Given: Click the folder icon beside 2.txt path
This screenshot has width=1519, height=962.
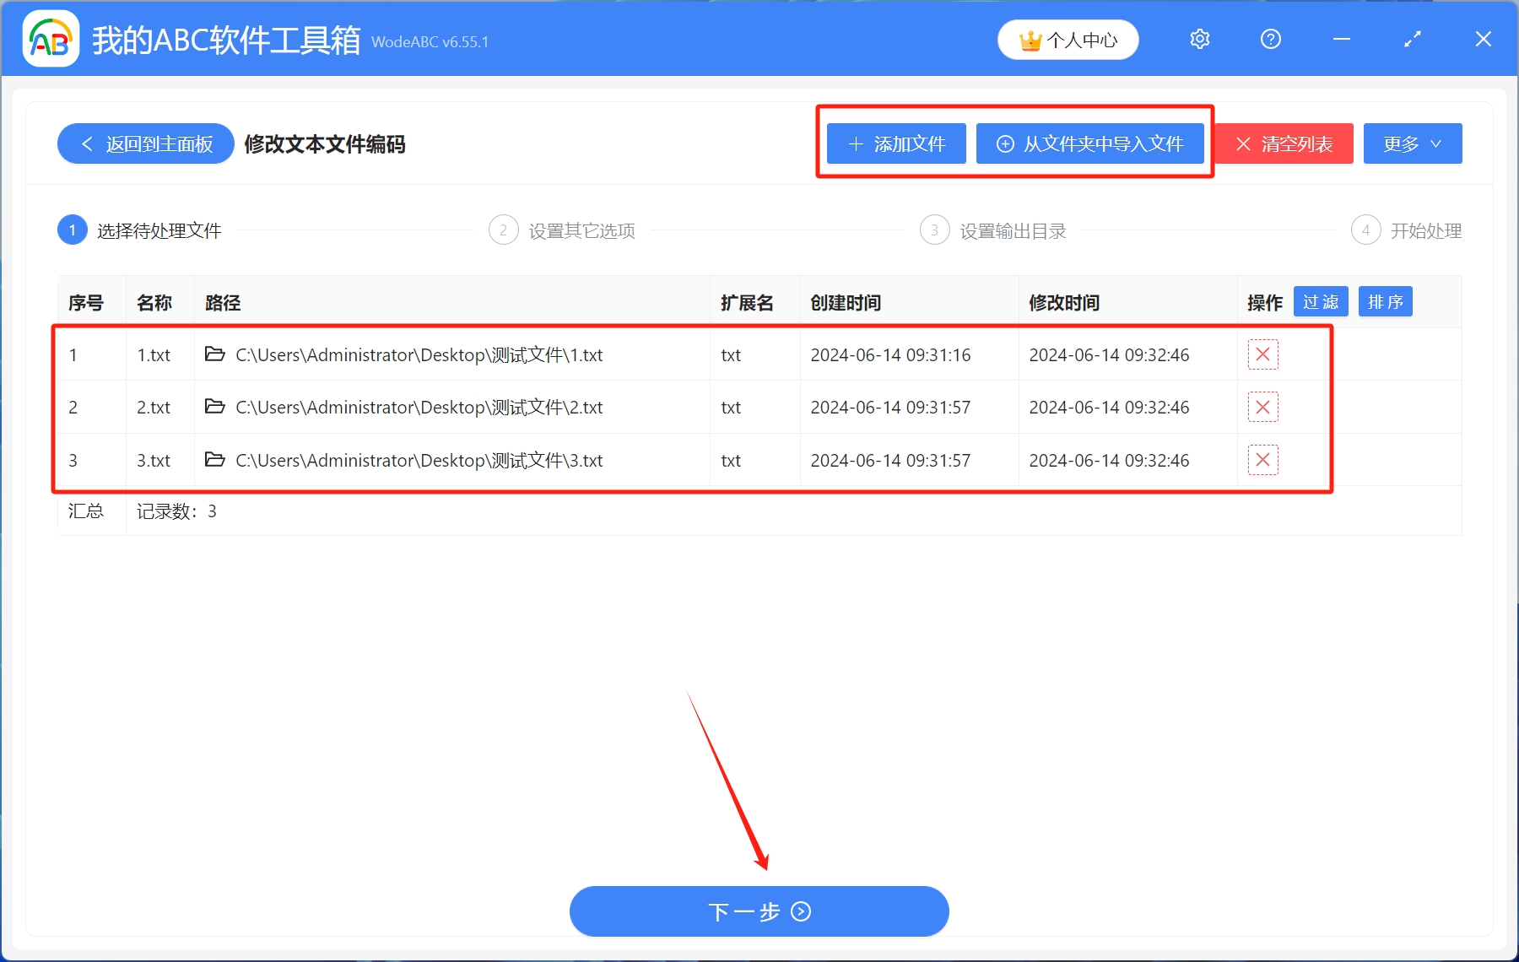Looking at the screenshot, I should pyautogui.click(x=214, y=407).
